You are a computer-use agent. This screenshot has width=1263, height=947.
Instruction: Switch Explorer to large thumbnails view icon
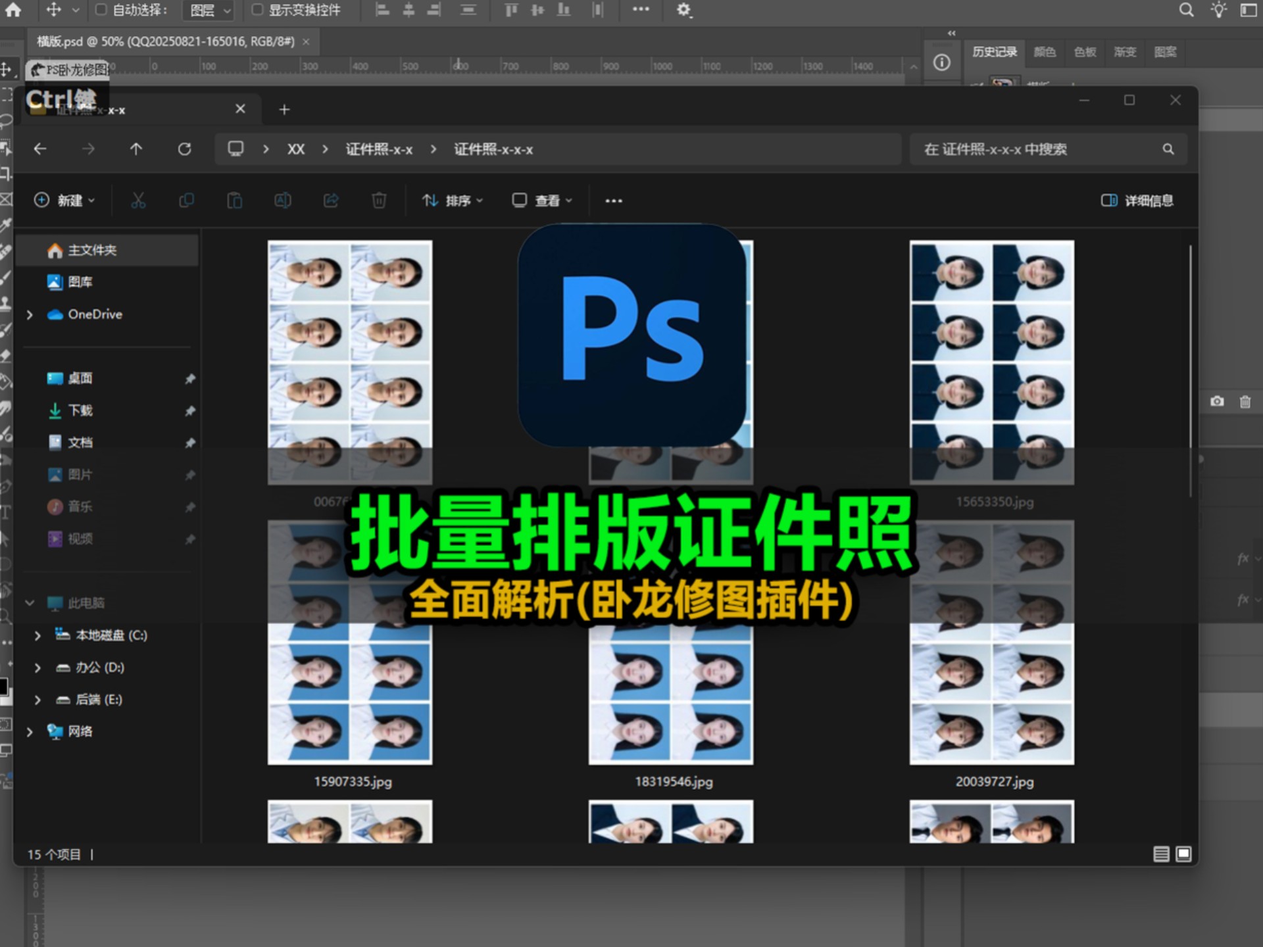(x=1183, y=854)
